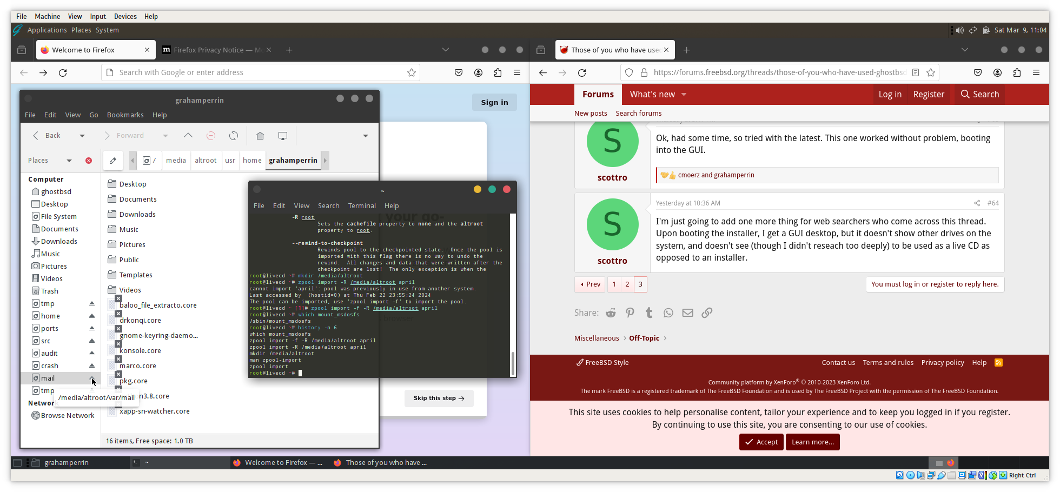Close the Places sidebar pane
The height and width of the screenshot is (492, 1060).
point(89,161)
